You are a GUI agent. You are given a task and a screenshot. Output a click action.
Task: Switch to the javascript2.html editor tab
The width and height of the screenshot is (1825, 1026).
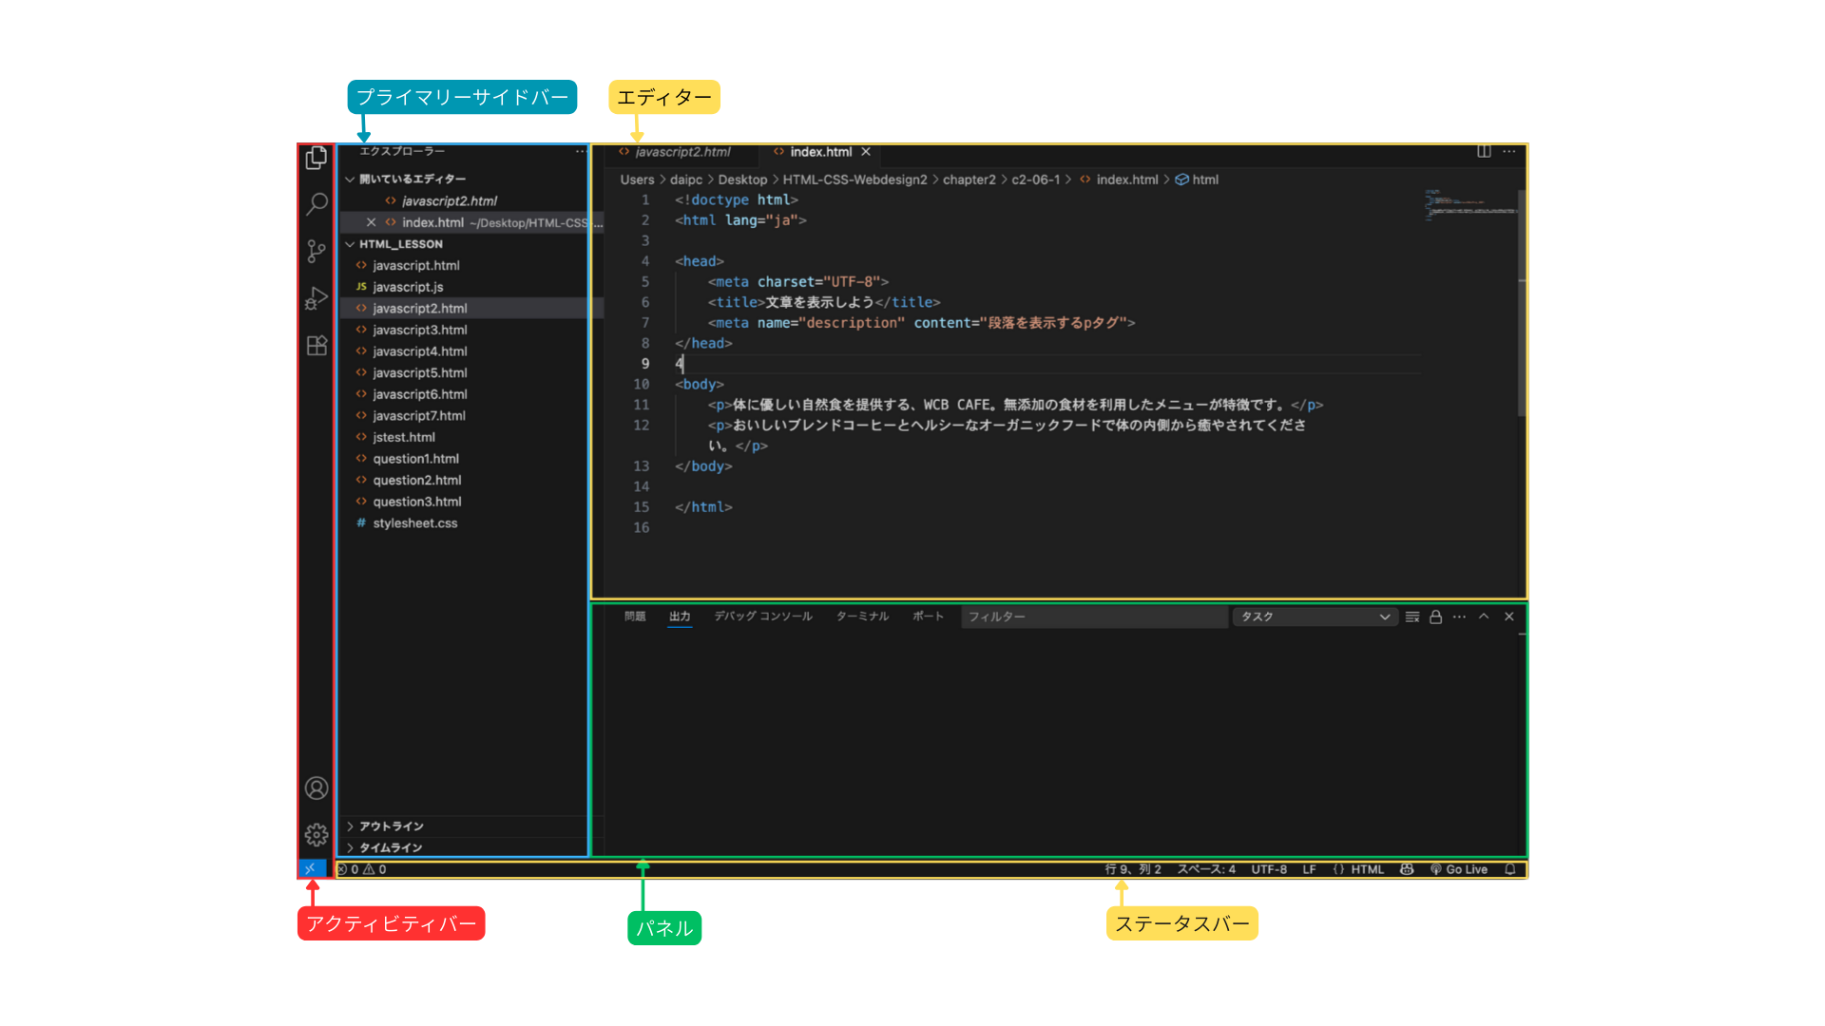682,152
